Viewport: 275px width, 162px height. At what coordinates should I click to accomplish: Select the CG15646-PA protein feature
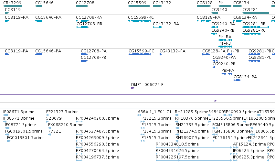(x=38, y=54)
